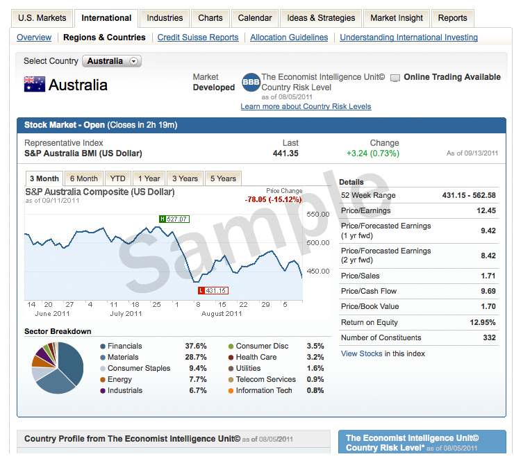The image size is (514, 468).
Task: Click the Overview link
Action: tap(34, 37)
